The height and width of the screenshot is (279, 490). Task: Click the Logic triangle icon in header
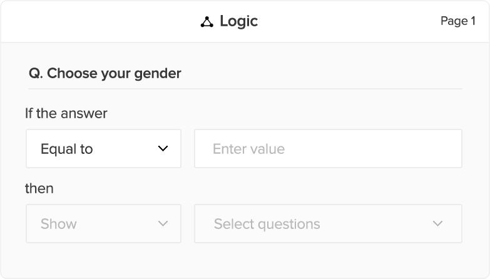(207, 22)
